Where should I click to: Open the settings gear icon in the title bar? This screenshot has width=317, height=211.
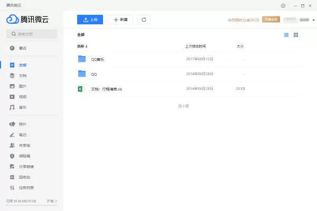tap(283, 6)
